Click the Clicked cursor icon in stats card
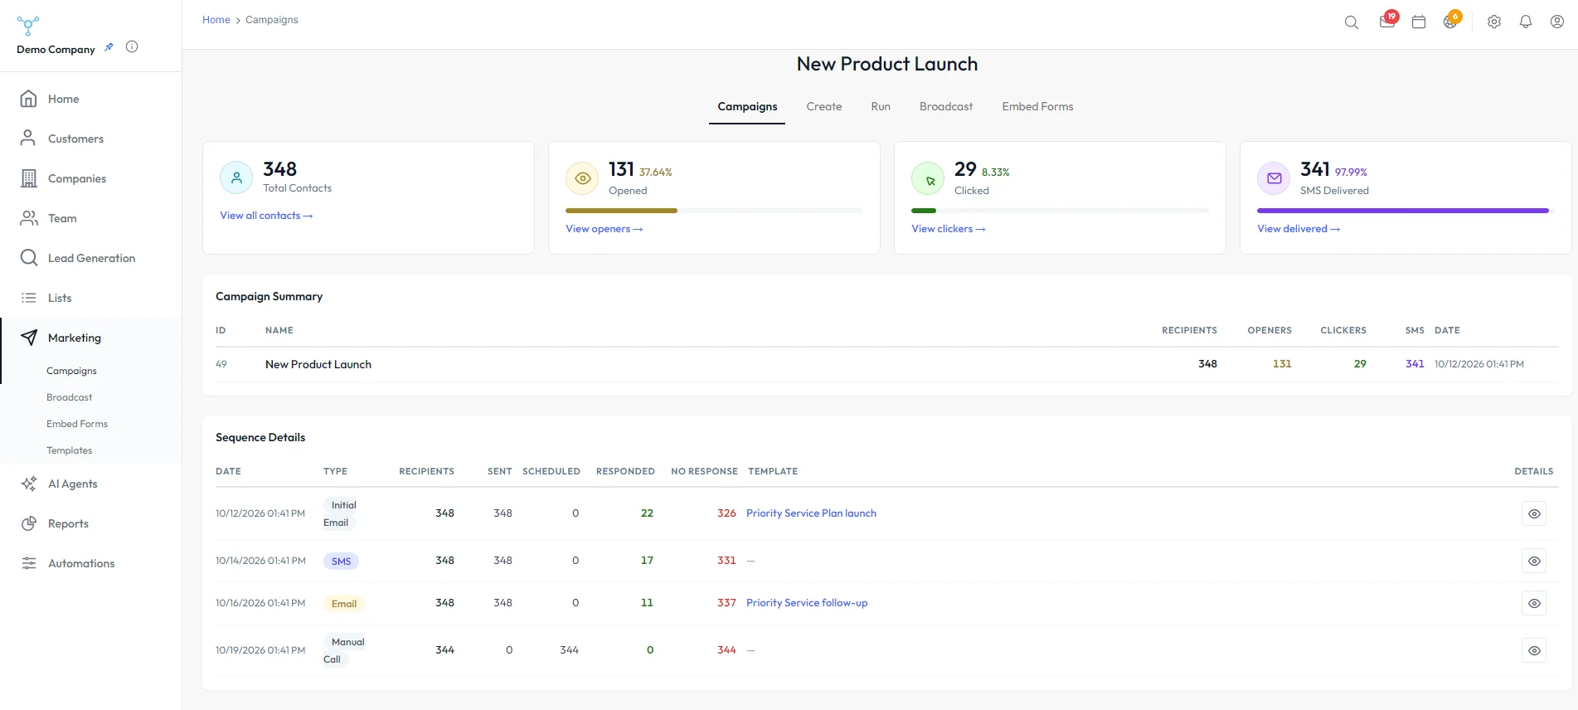 tap(928, 178)
